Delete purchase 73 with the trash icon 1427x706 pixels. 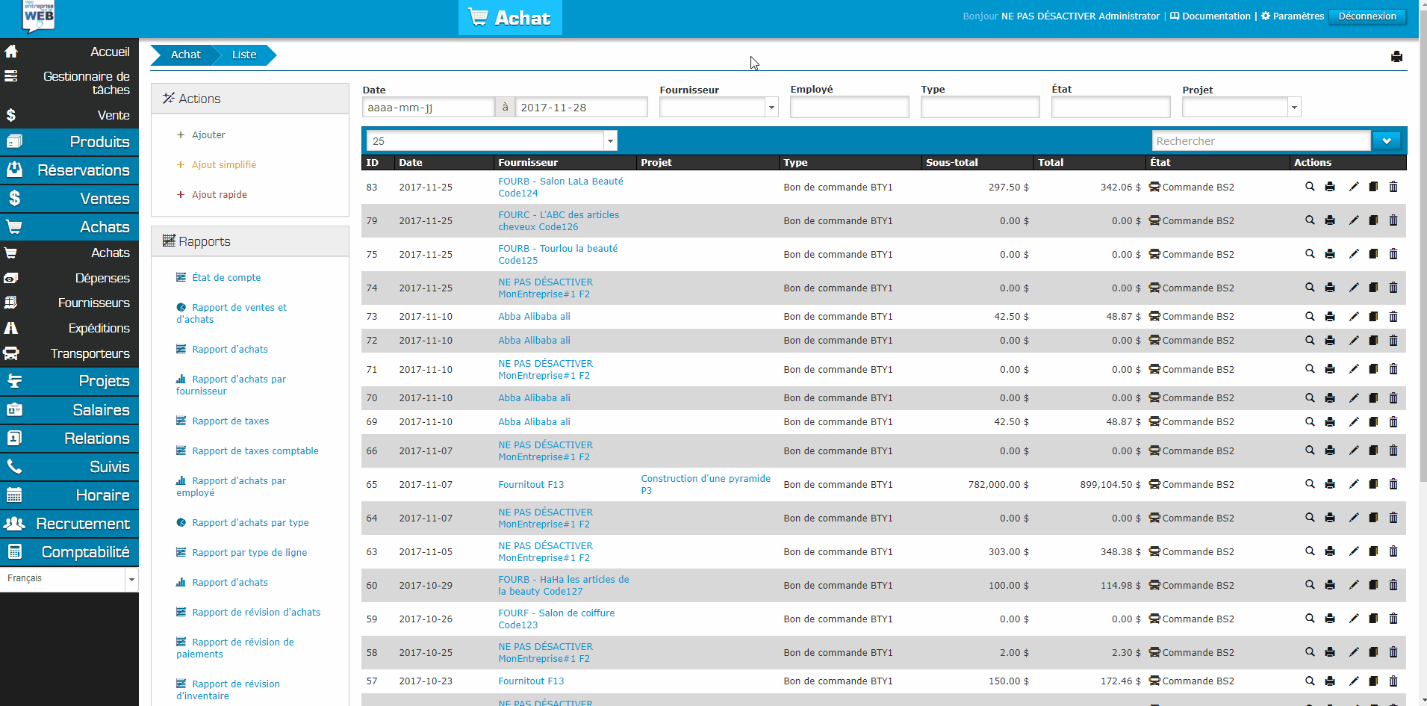pos(1393,317)
